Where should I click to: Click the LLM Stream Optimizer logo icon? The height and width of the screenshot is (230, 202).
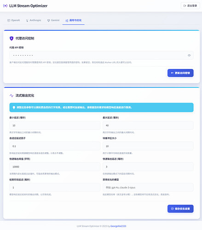coord(5,6)
